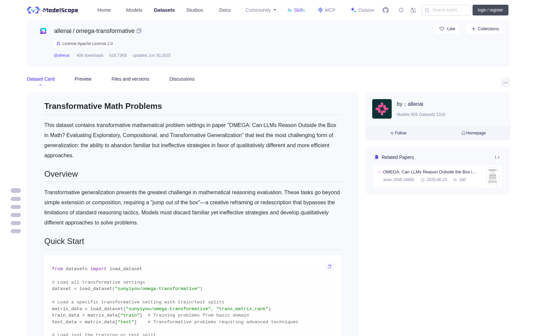Go to the Home nav item
This screenshot has width=537, height=336.
(104, 10)
